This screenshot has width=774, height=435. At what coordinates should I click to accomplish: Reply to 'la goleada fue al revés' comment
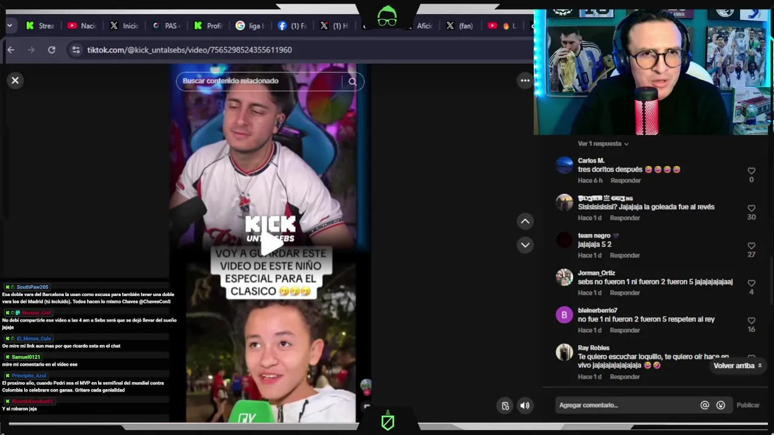[625, 218]
